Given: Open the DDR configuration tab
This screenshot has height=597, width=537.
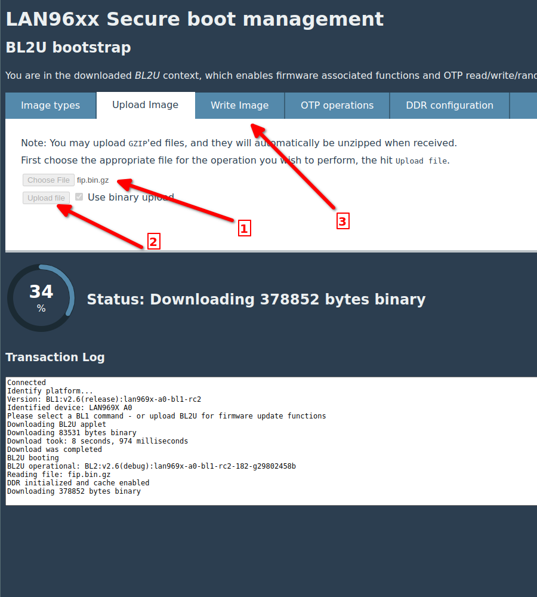Looking at the screenshot, I should 449,105.
